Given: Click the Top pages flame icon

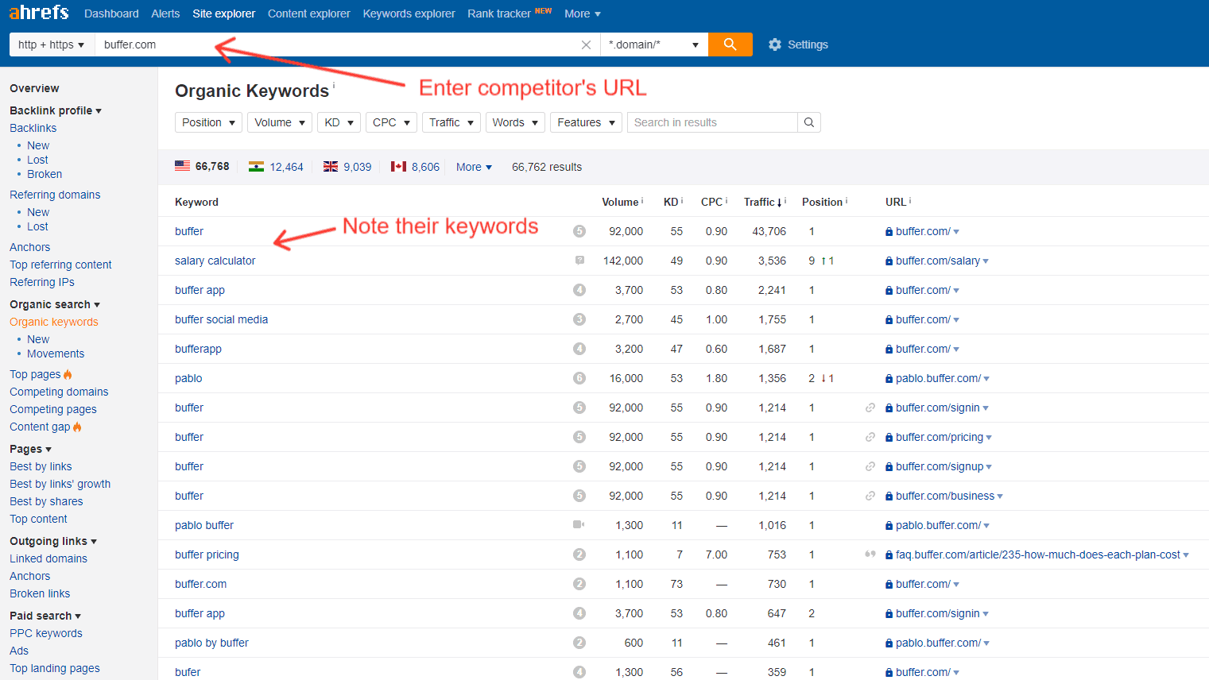Looking at the screenshot, I should [x=68, y=374].
